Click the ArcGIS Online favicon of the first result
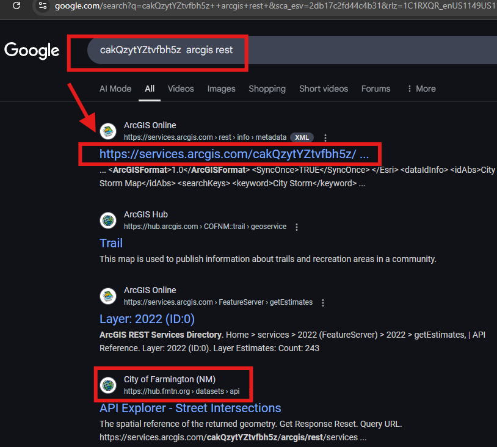The width and height of the screenshot is (497, 447). coord(108,131)
